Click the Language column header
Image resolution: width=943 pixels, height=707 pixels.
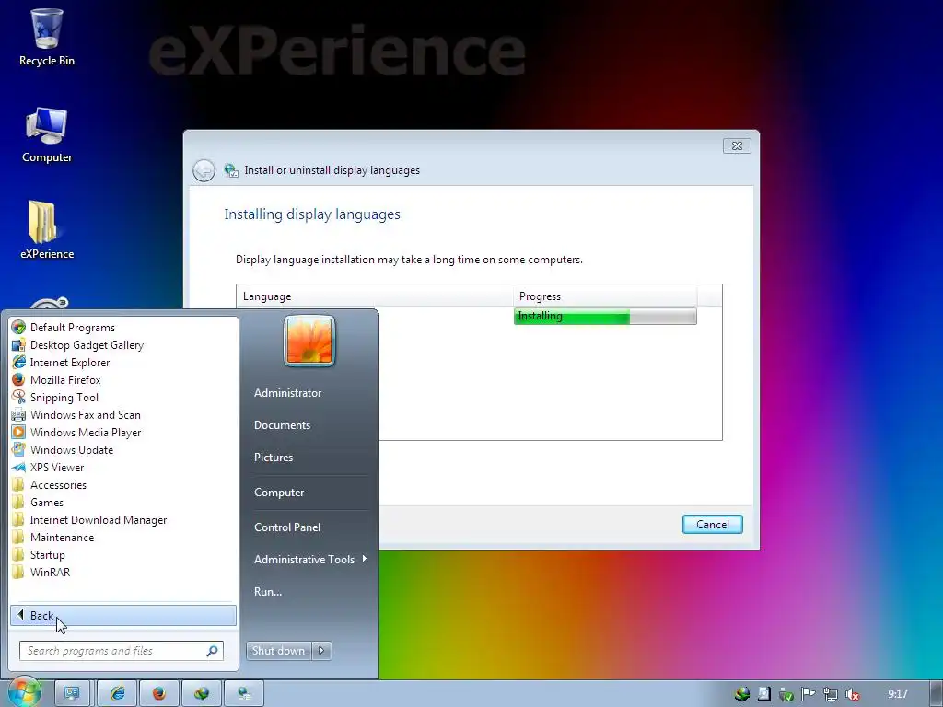376,296
